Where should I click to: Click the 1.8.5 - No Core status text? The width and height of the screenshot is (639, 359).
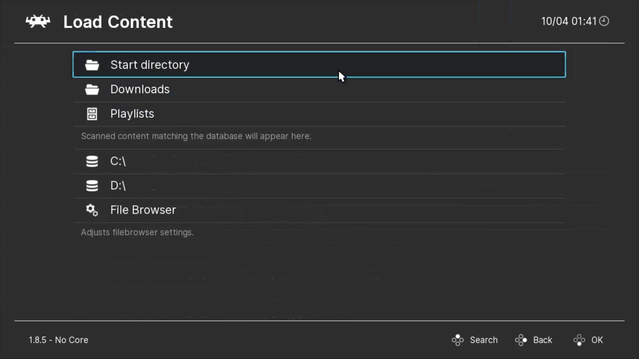(58, 340)
